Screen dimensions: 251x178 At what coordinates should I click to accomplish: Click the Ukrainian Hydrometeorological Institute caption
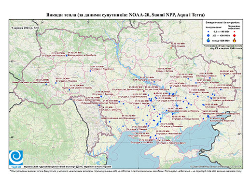[x=68, y=167]
